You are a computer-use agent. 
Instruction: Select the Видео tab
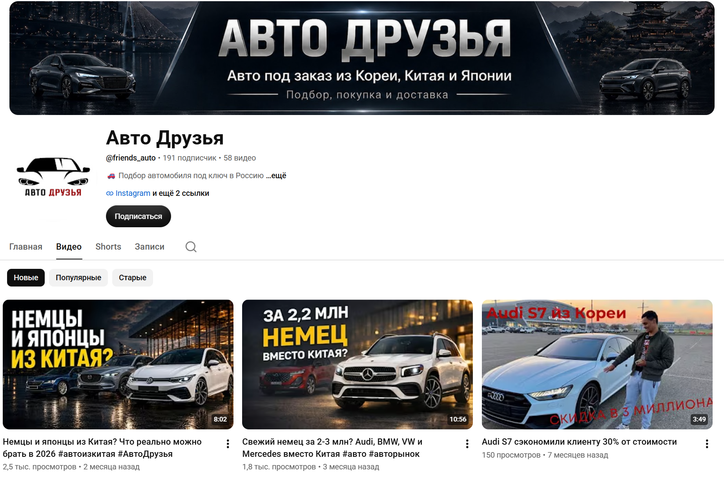69,246
